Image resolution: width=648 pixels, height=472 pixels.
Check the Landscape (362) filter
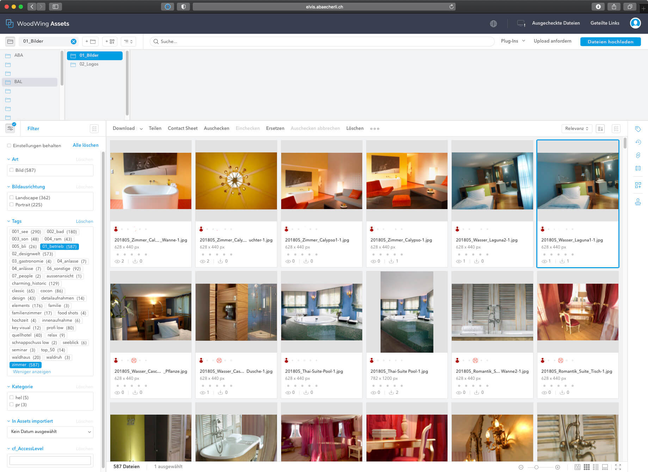(12, 197)
